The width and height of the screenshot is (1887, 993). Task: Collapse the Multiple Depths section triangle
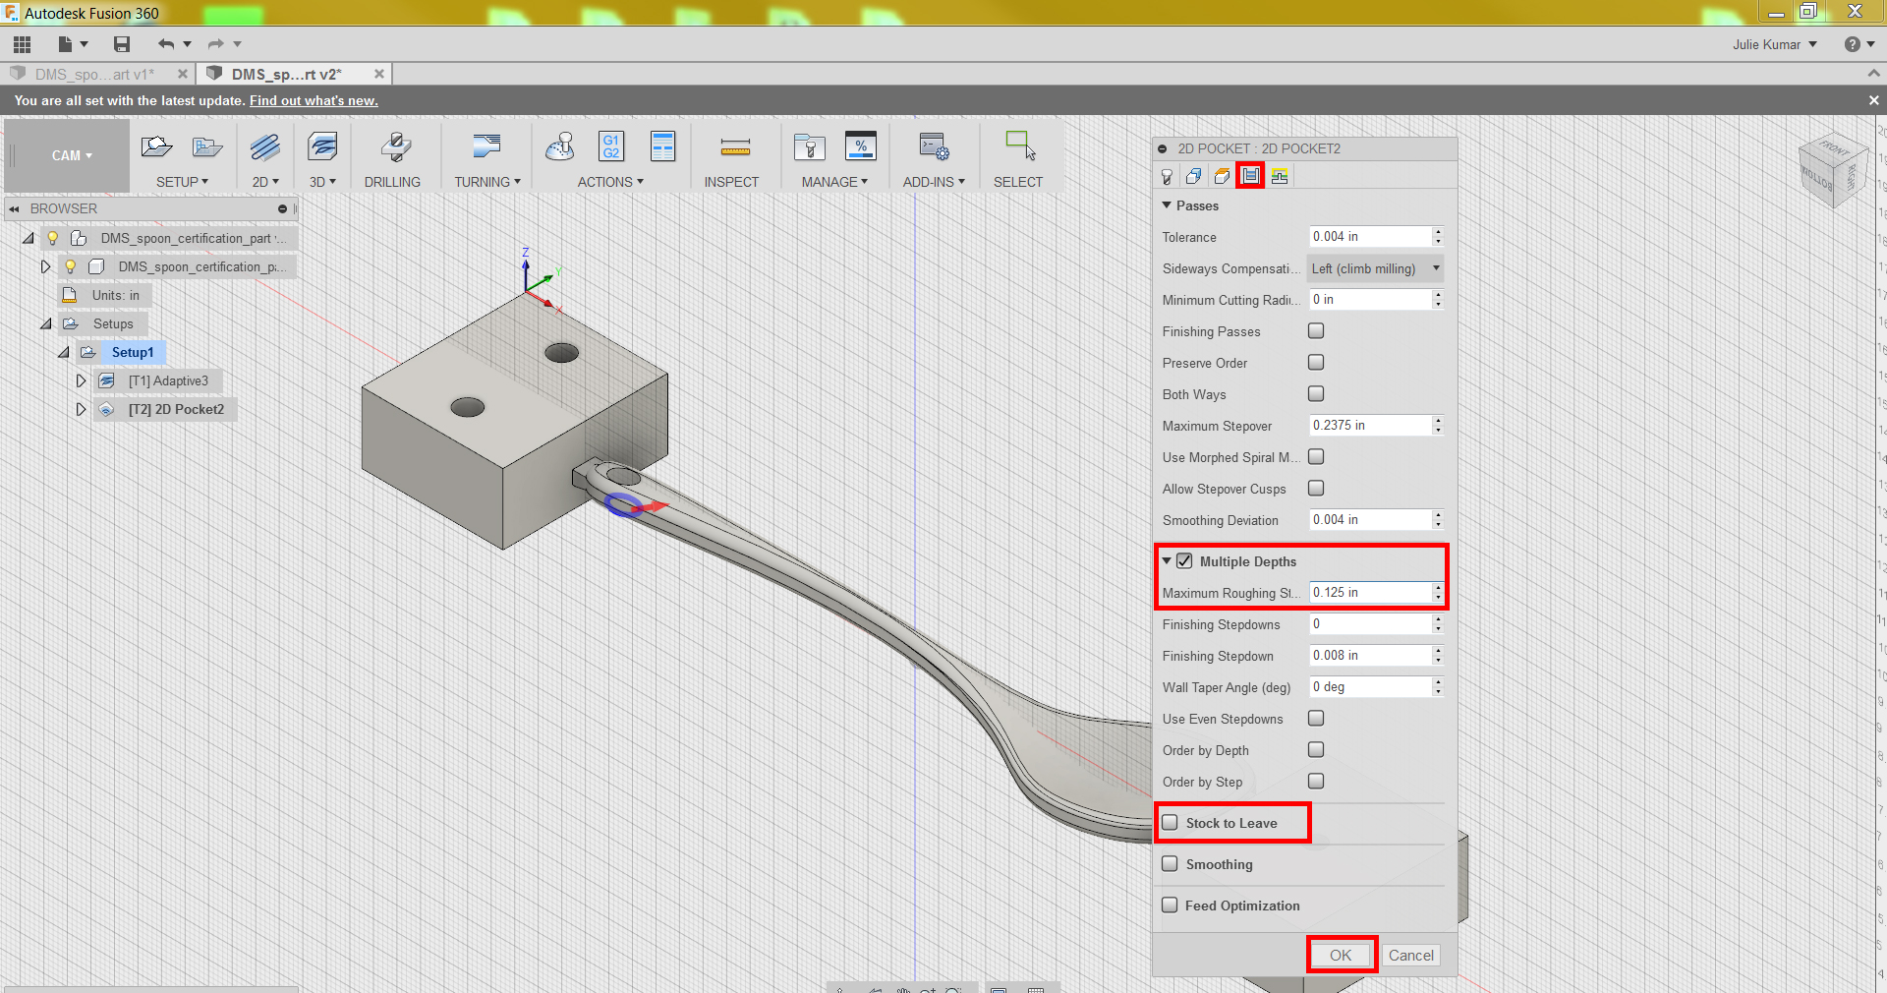[1167, 561]
